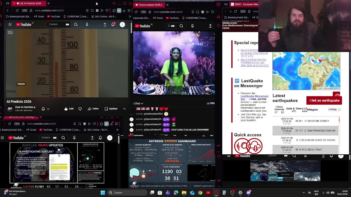Expand bookmarks overflow chevron in AI Predicts window

130,16
